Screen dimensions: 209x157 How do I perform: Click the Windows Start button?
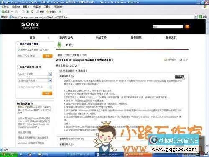[9, 154]
